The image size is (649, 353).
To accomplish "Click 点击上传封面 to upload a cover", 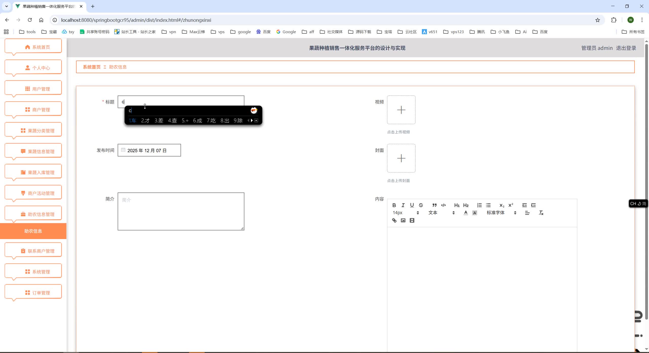I will pos(398,180).
